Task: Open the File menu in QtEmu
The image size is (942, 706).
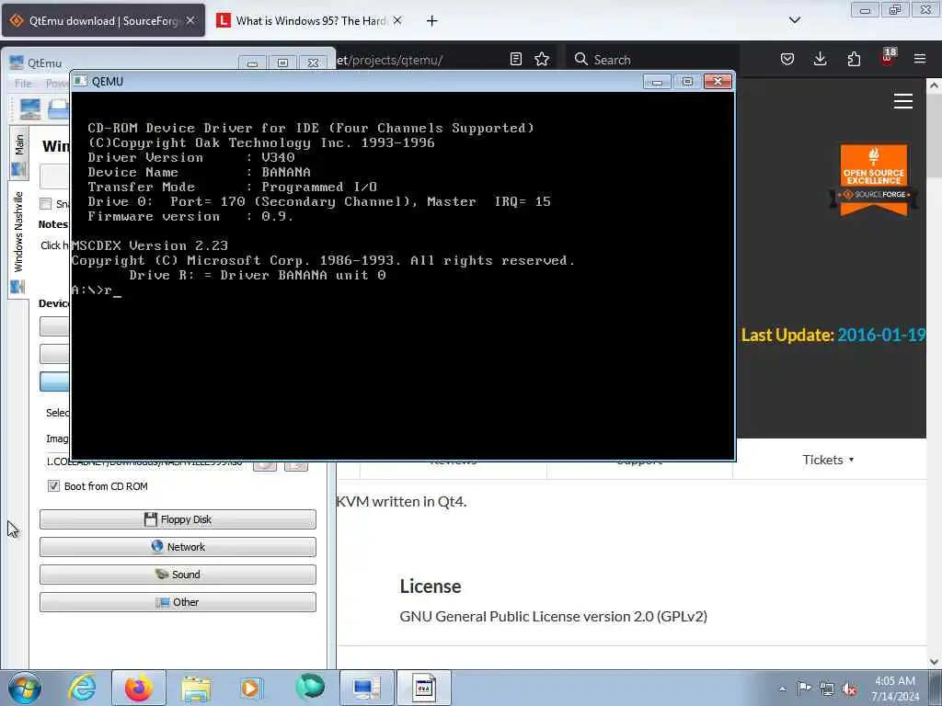Action: pos(23,84)
